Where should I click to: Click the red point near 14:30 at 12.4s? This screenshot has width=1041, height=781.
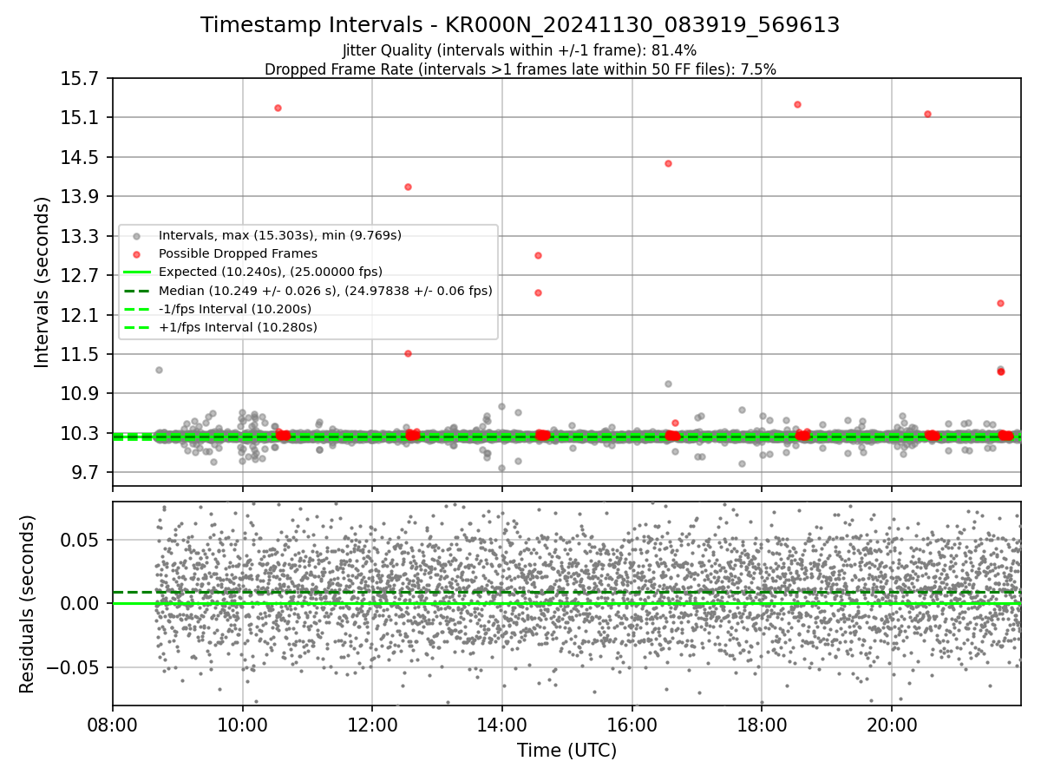click(x=538, y=292)
